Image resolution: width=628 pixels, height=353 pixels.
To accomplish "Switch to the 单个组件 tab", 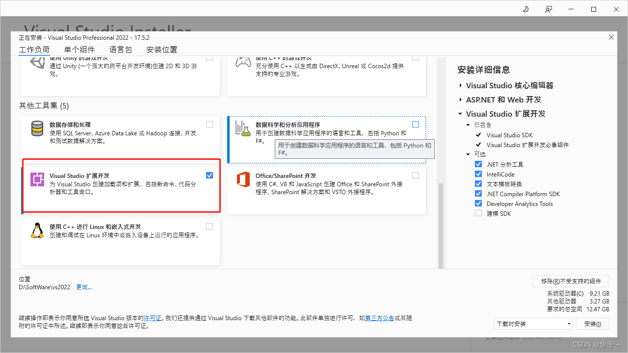I will coord(79,50).
